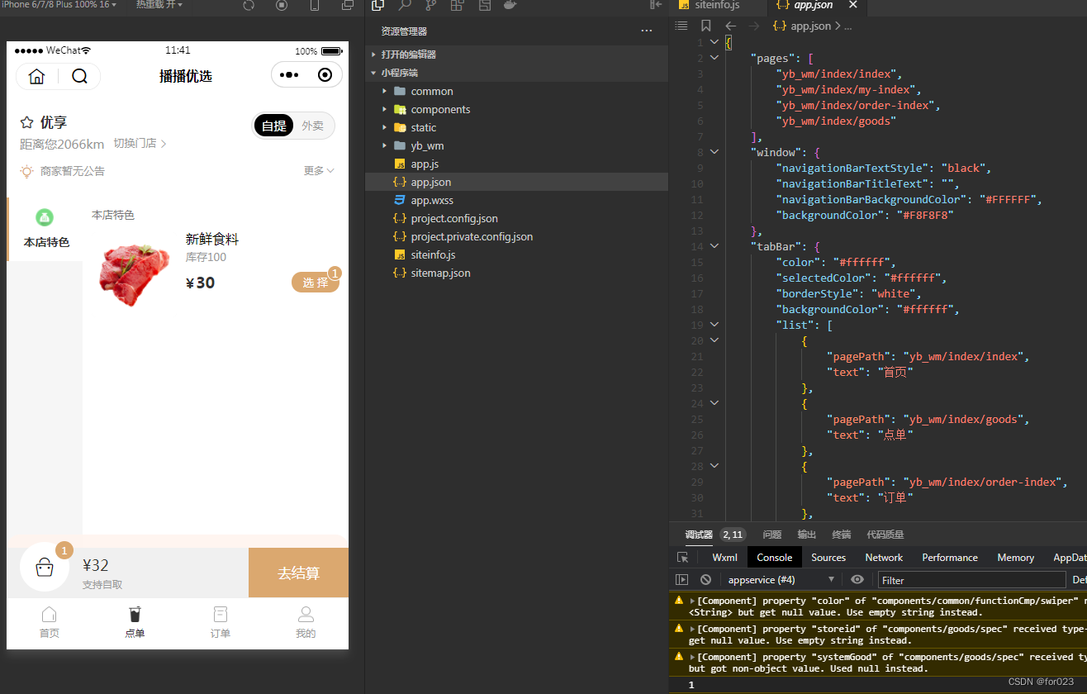This screenshot has width=1087, height=694.
Task: Click the 资源管理器 more-actions ellipsis
Action: (647, 31)
